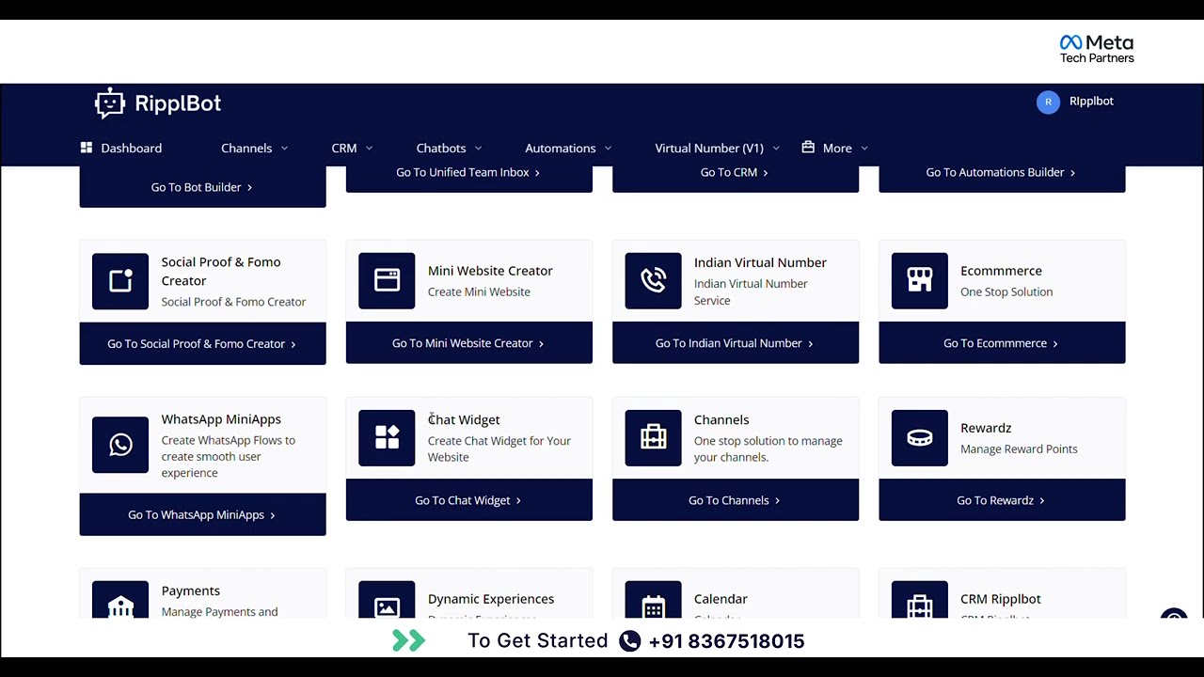The height and width of the screenshot is (677, 1204).
Task: Click the Calendar card icon
Action: coord(653,600)
